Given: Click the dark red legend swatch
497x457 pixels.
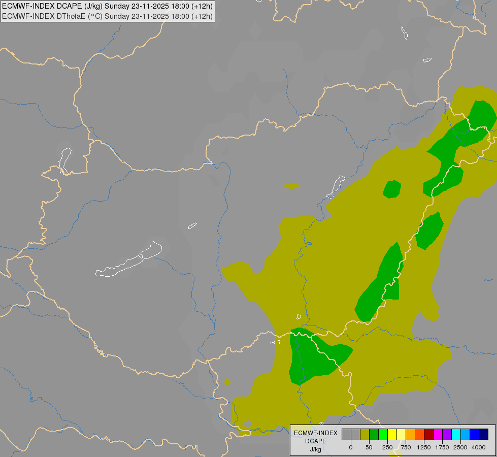Looking at the screenshot, I should click(429, 434).
